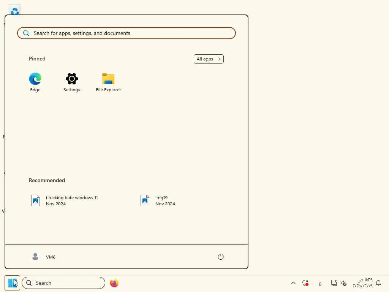
Task: Click the All apps button
Action: tap(209, 59)
